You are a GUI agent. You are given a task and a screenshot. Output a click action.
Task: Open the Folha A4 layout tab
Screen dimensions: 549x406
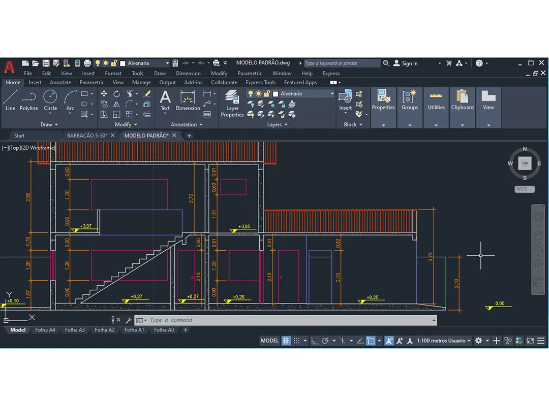(45, 330)
